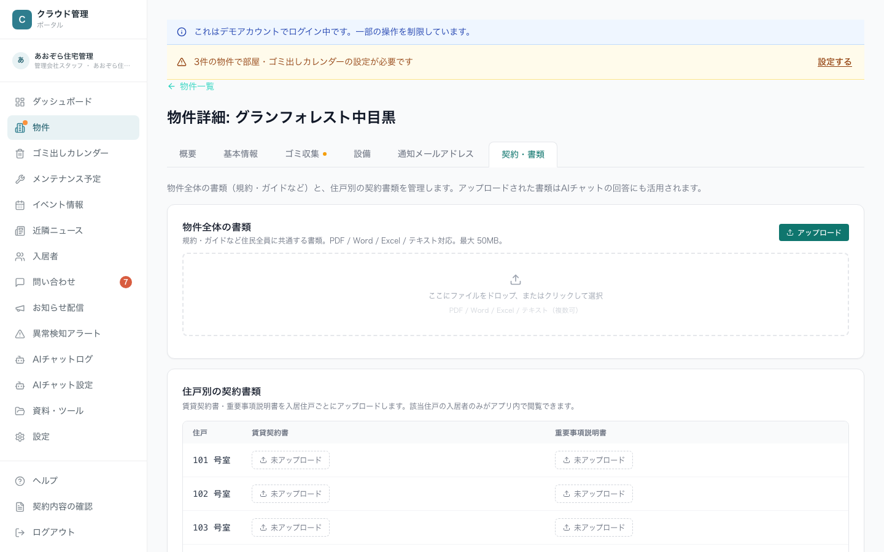This screenshot has width=884, height=552.
Task: Open 入居者 people icon
Action: click(20, 256)
